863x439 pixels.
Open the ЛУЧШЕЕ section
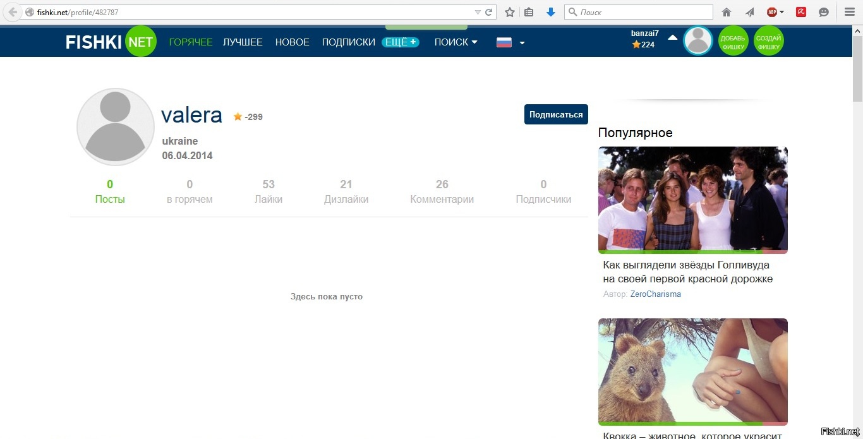(x=243, y=42)
